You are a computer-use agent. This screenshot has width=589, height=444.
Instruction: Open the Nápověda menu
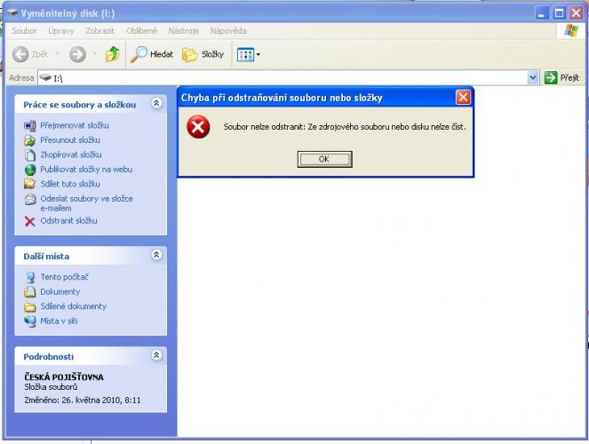pyautogui.click(x=228, y=31)
